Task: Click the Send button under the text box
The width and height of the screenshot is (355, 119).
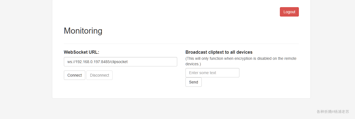Action: tap(193, 82)
